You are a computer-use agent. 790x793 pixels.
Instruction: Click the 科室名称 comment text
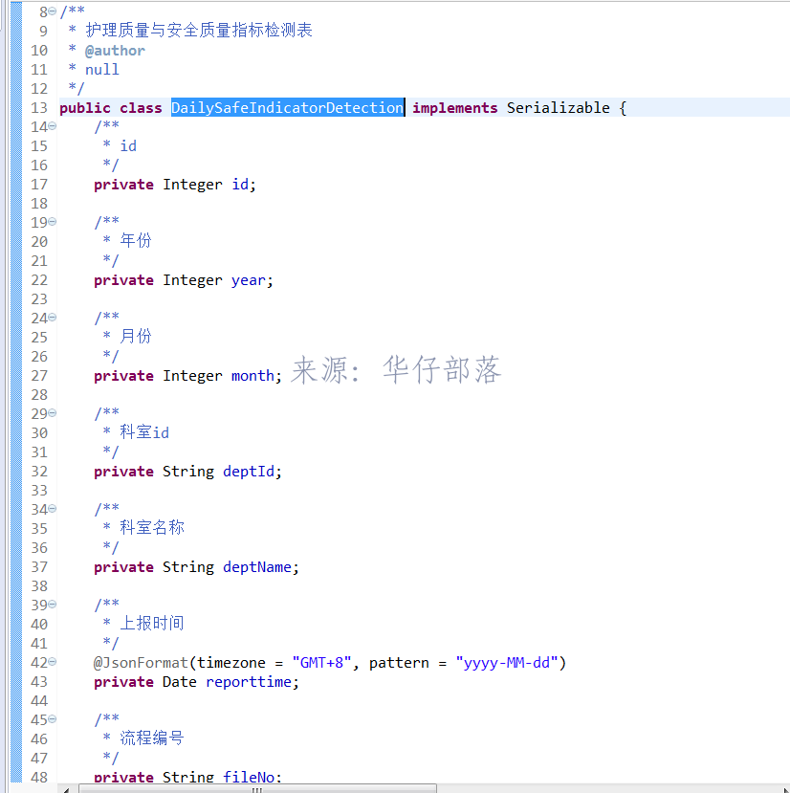point(152,527)
